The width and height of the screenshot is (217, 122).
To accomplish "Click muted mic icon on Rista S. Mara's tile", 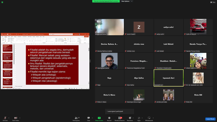I will point(96,102).
